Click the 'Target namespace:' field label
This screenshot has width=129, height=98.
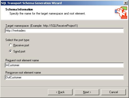pyautogui.click(x=17, y=26)
